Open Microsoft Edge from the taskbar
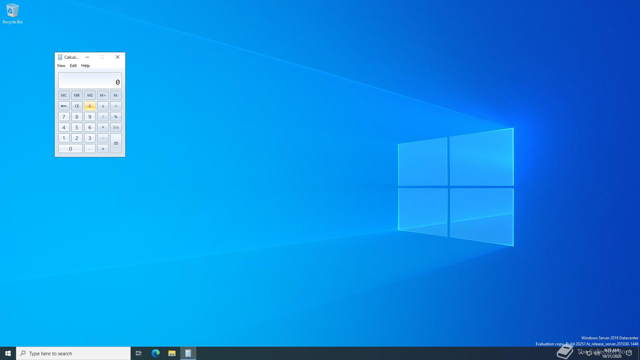This screenshot has width=640, height=360. coord(156,353)
